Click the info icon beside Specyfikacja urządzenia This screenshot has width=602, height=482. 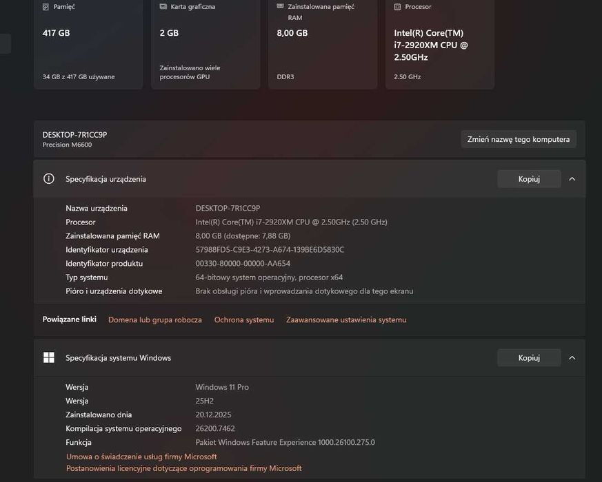pos(49,179)
